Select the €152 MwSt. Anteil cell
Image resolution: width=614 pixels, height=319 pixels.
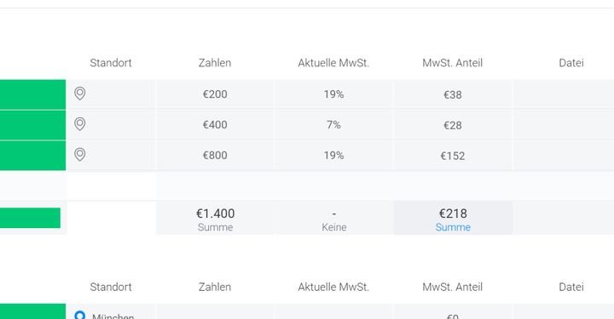tap(453, 156)
